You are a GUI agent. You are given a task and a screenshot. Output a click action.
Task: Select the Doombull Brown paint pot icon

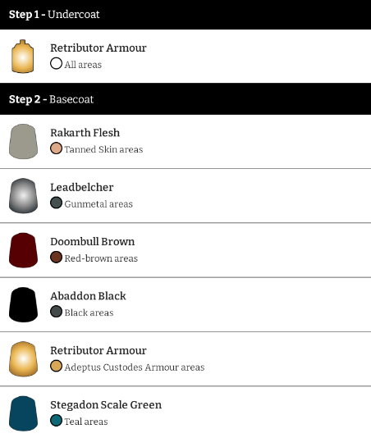pyautogui.click(x=23, y=250)
